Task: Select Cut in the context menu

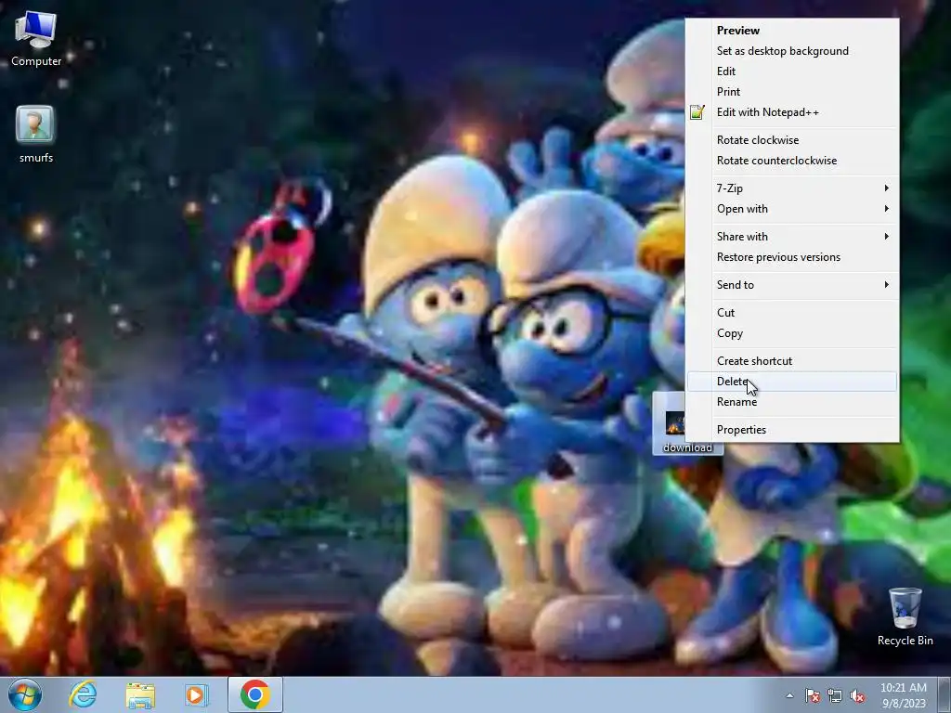Action: pos(792,313)
